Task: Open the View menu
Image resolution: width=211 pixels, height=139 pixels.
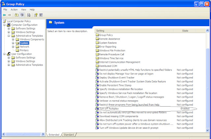Action: [23, 10]
